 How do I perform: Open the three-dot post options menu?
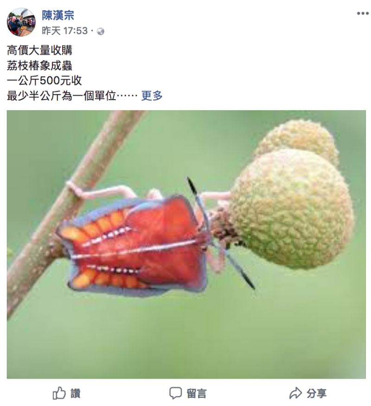[x=363, y=13]
